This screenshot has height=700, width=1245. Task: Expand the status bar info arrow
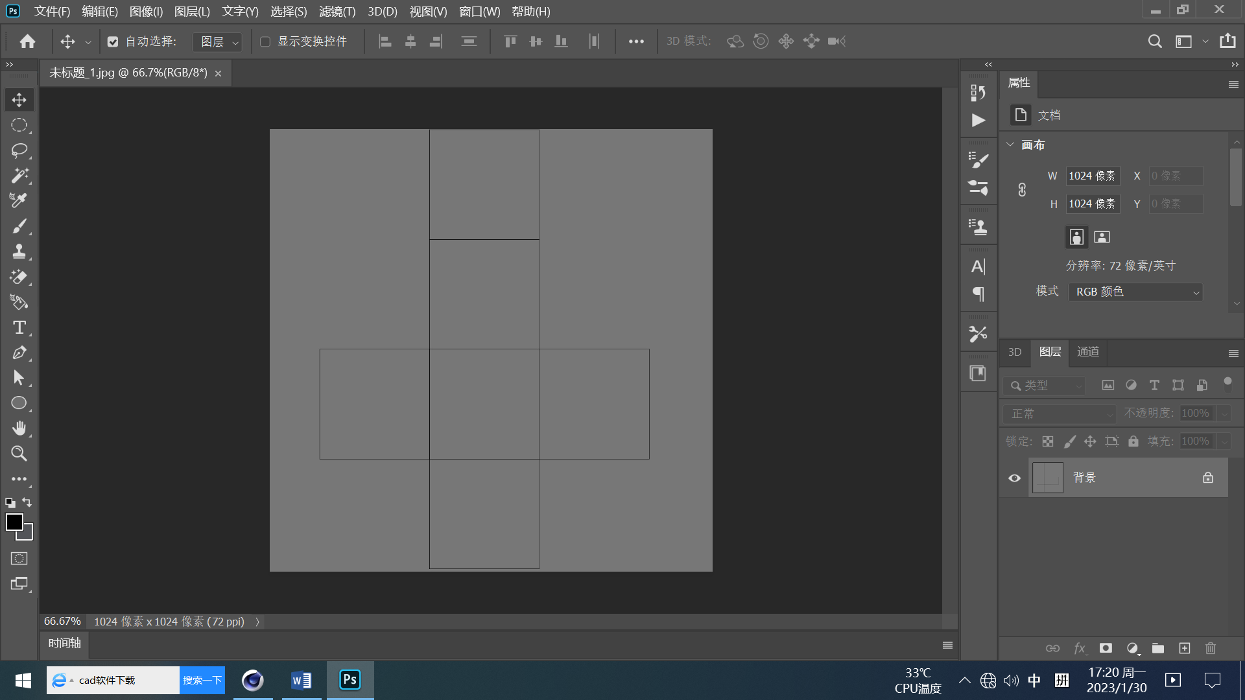(257, 622)
